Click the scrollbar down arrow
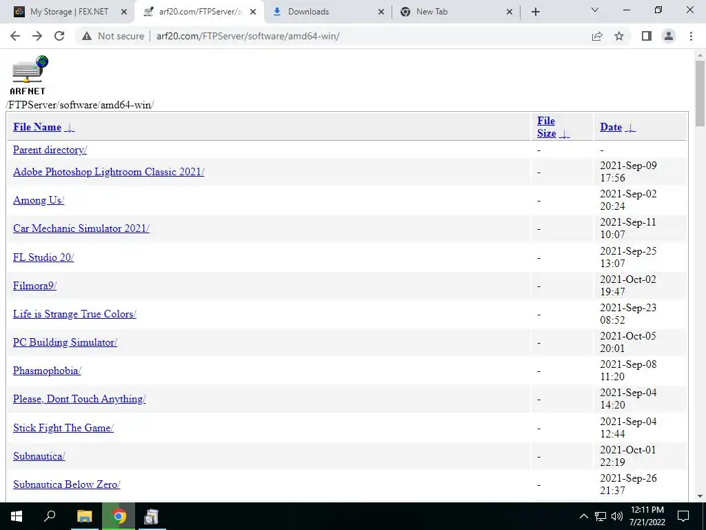The image size is (706, 530). click(x=700, y=496)
